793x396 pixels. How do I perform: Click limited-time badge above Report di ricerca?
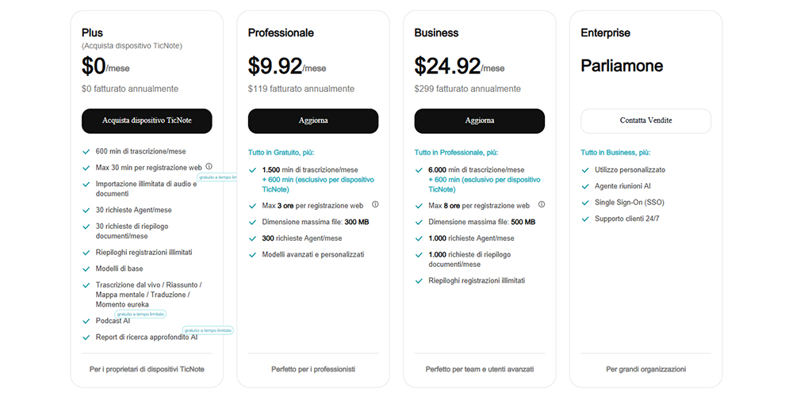click(207, 330)
